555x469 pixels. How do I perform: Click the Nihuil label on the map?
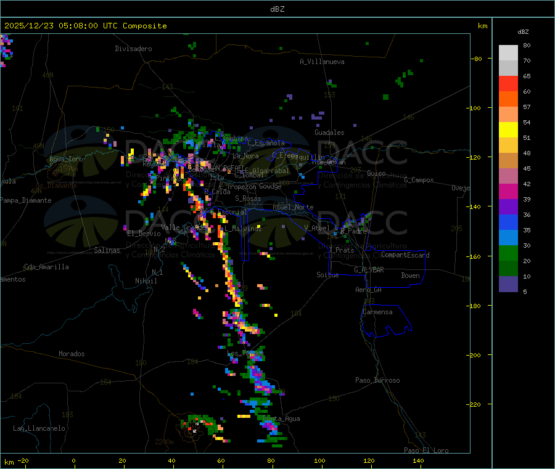(x=146, y=281)
